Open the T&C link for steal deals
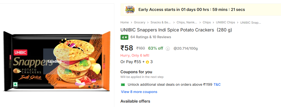The image size is (281, 107). click(217, 85)
